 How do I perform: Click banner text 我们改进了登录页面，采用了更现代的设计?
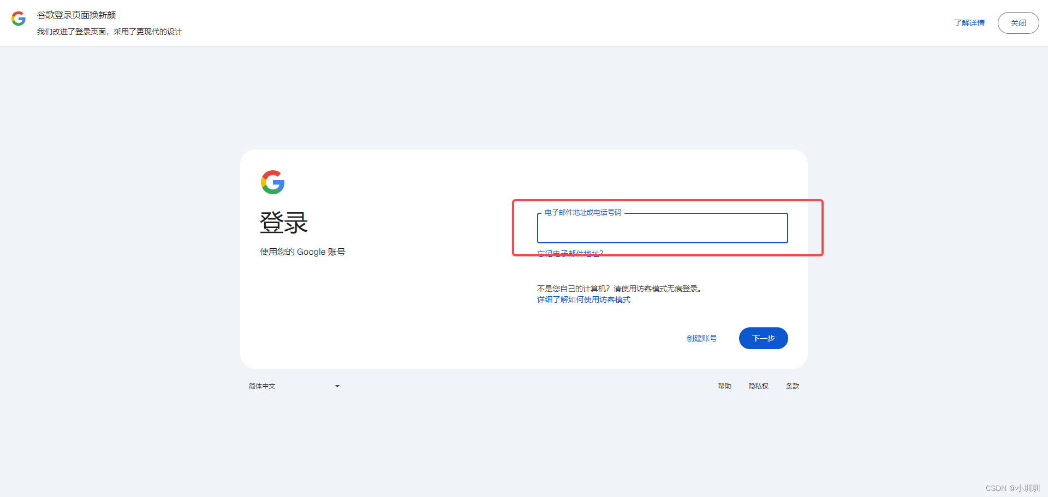(x=109, y=32)
